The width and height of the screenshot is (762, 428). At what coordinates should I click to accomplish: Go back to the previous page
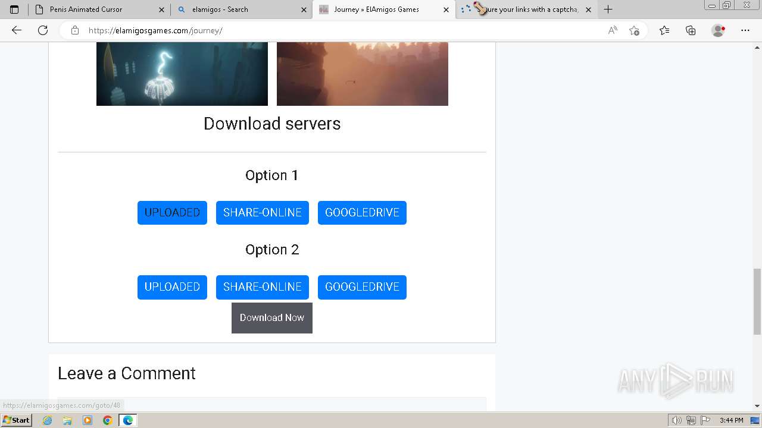tap(17, 30)
